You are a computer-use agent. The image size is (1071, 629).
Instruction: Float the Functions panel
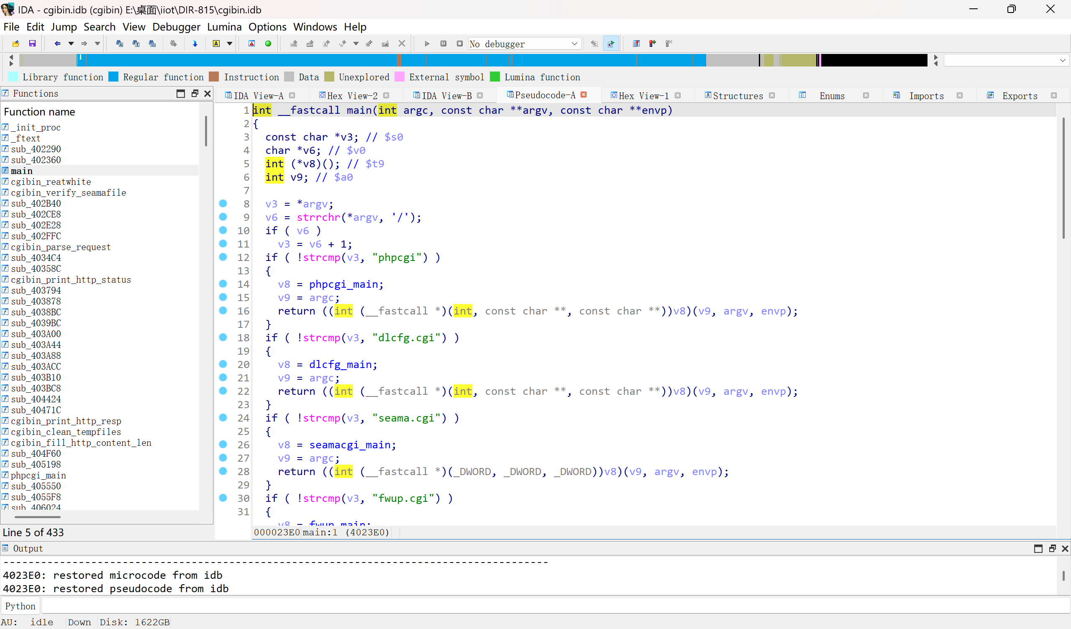[x=195, y=94]
